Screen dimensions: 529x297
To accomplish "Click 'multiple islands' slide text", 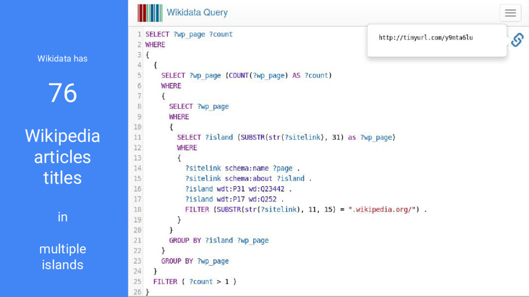I will pyautogui.click(x=63, y=257).
